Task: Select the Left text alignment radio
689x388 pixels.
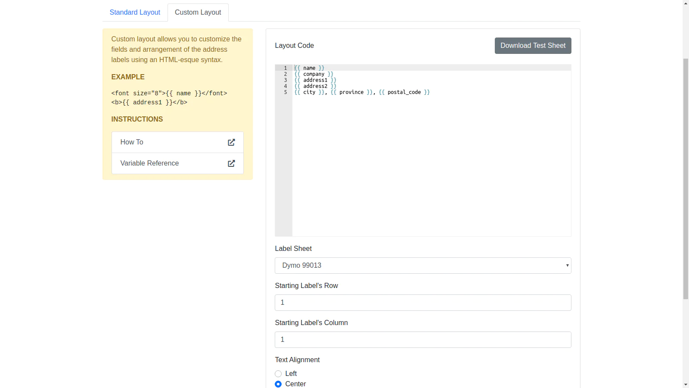Action: pyautogui.click(x=278, y=374)
